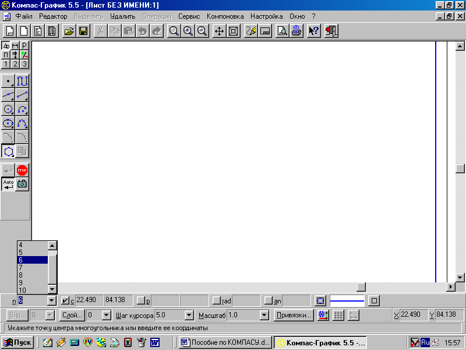Save the document with floppy disk icon
The height and width of the screenshot is (350, 466).
83,31
